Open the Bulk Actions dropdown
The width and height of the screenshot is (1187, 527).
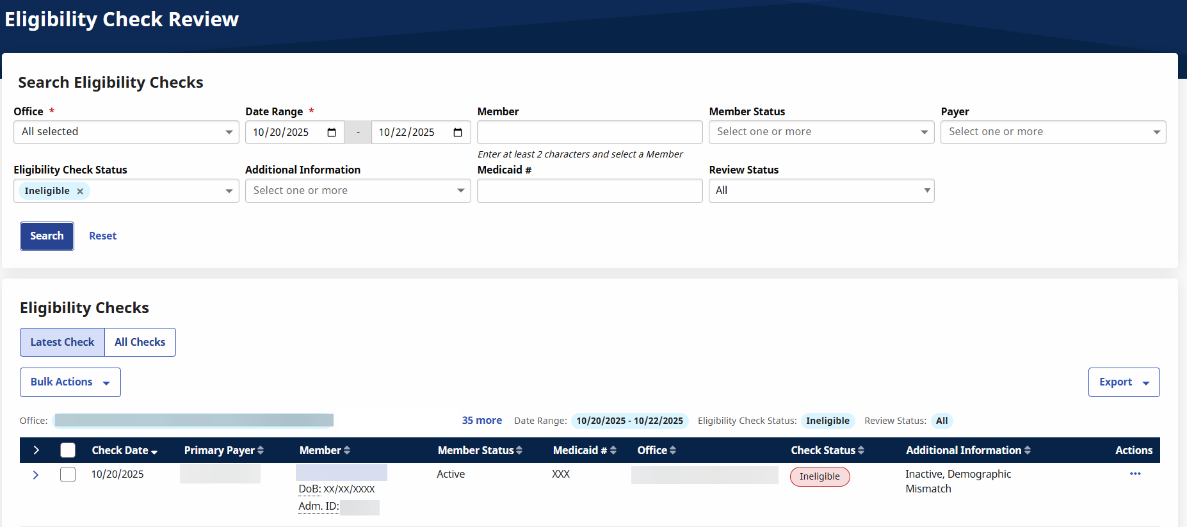click(x=70, y=382)
